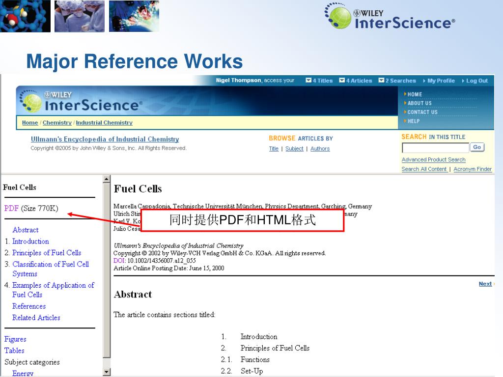Open the Introduction section link

coord(30,242)
